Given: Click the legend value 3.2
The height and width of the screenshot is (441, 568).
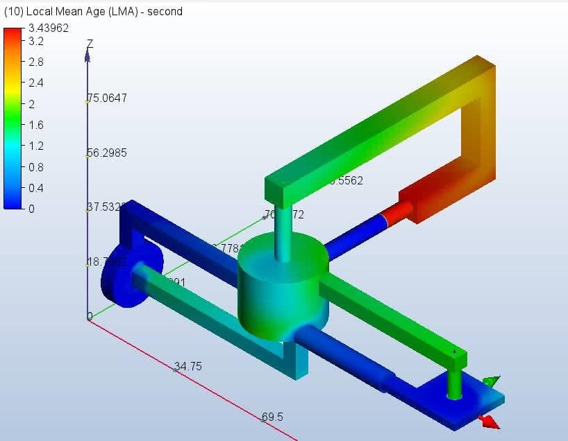Looking at the screenshot, I should point(36,41).
